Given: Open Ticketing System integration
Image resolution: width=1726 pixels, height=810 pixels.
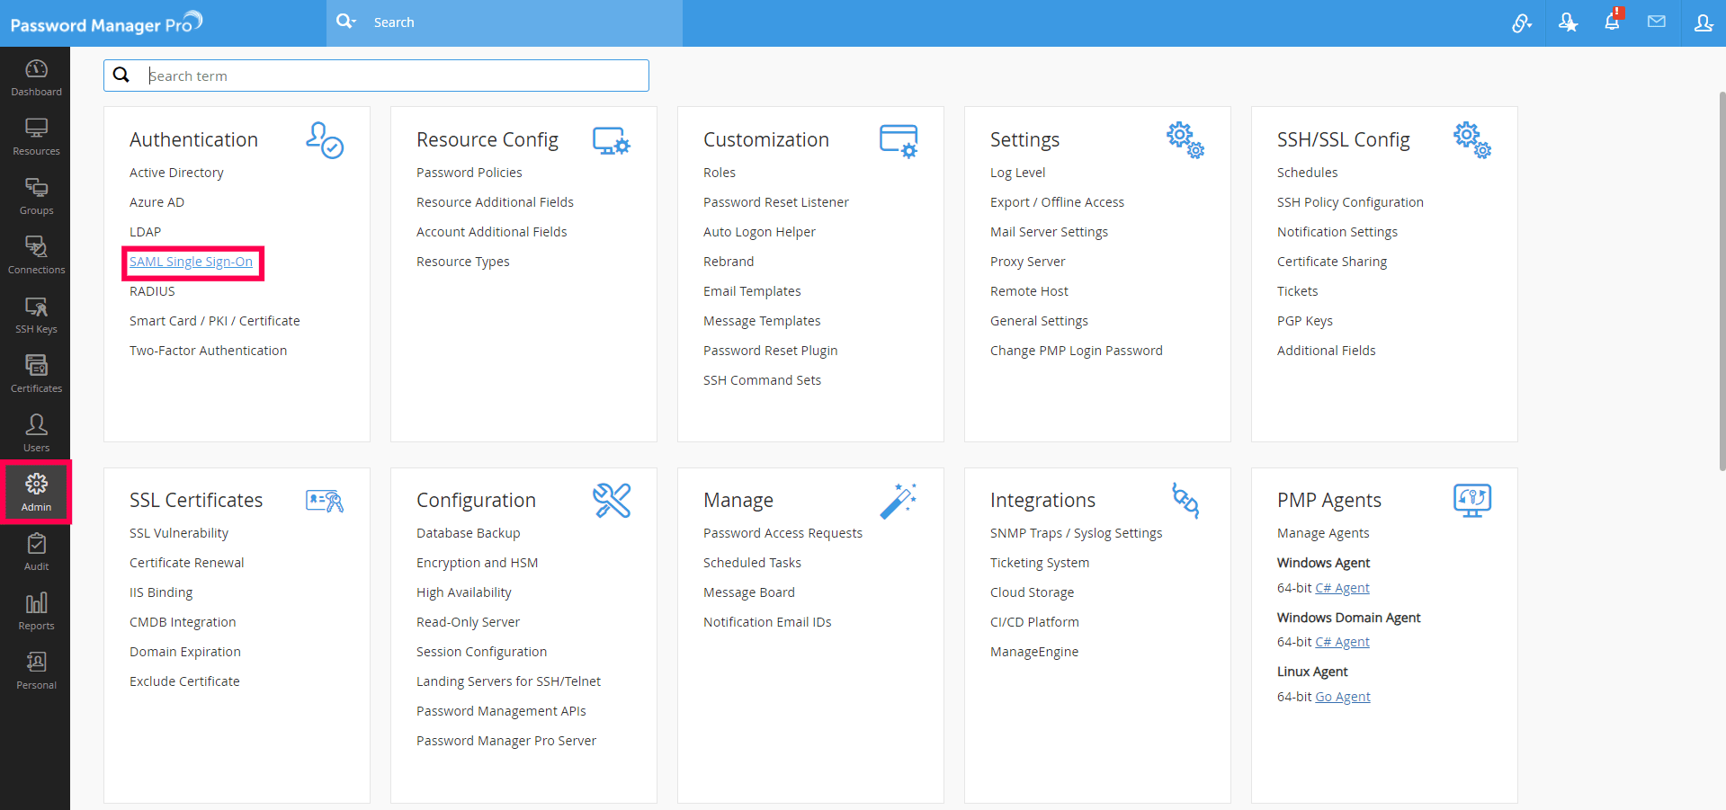Looking at the screenshot, I should click(x=1039, y=563).
